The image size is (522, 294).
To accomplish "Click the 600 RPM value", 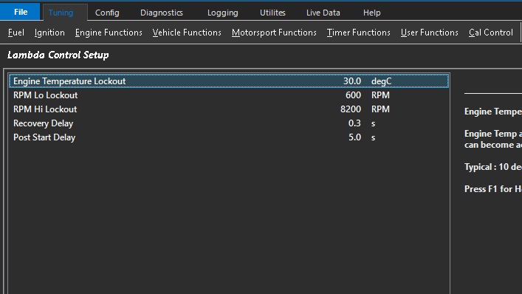I will tap(353, 95).
